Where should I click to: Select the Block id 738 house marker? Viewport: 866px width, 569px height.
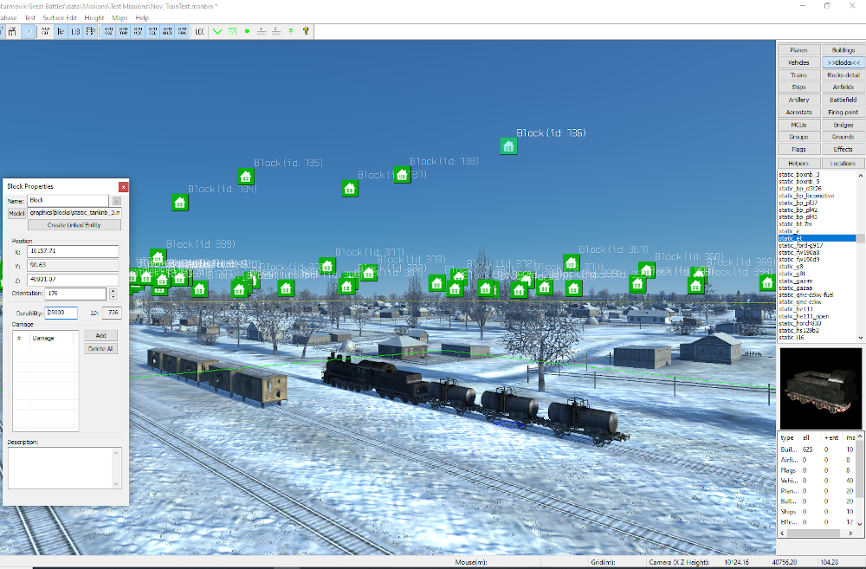click(x=402, y=175)
